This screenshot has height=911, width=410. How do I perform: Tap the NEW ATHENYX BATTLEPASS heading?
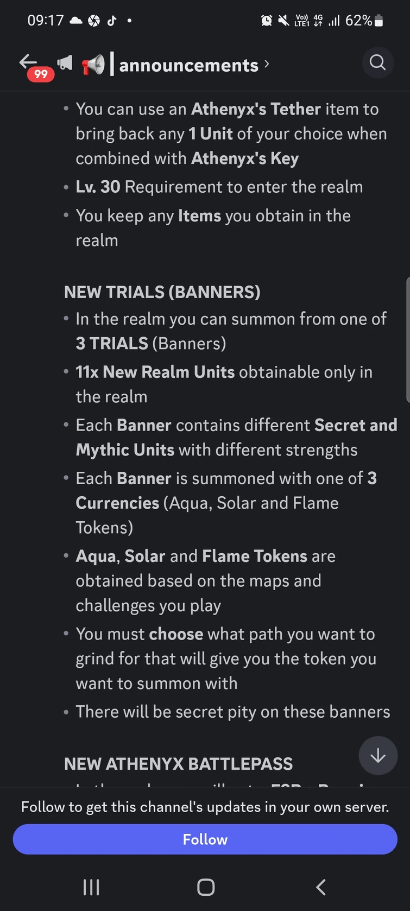pyautogui.click(x=178, y=764)
